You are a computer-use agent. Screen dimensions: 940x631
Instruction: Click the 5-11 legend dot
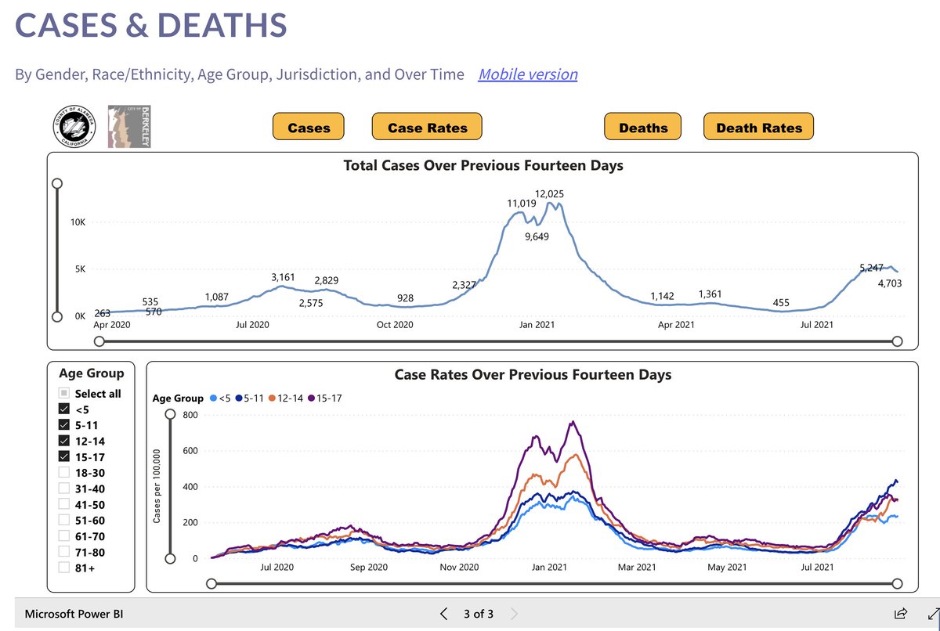(240, 398)
